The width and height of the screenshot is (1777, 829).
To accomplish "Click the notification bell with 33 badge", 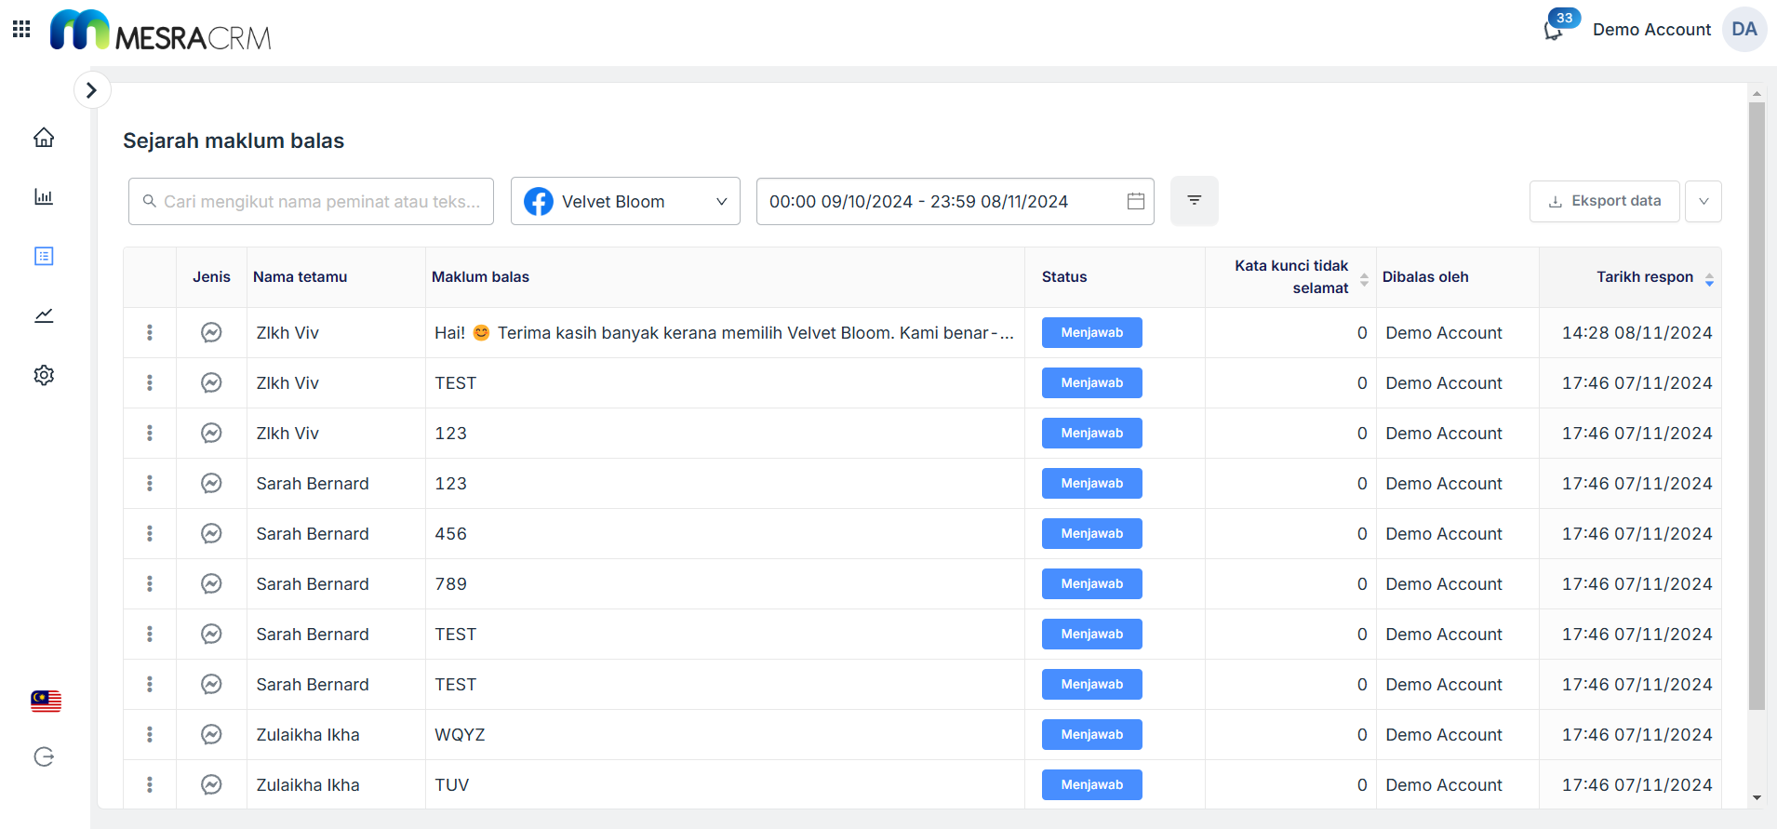I will tap(1553, 31).
